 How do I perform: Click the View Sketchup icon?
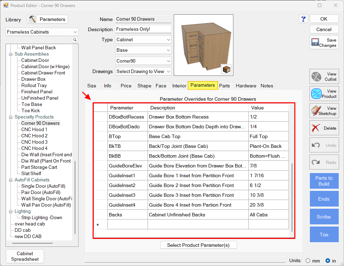pyautogui.click(x=316, y=111)
